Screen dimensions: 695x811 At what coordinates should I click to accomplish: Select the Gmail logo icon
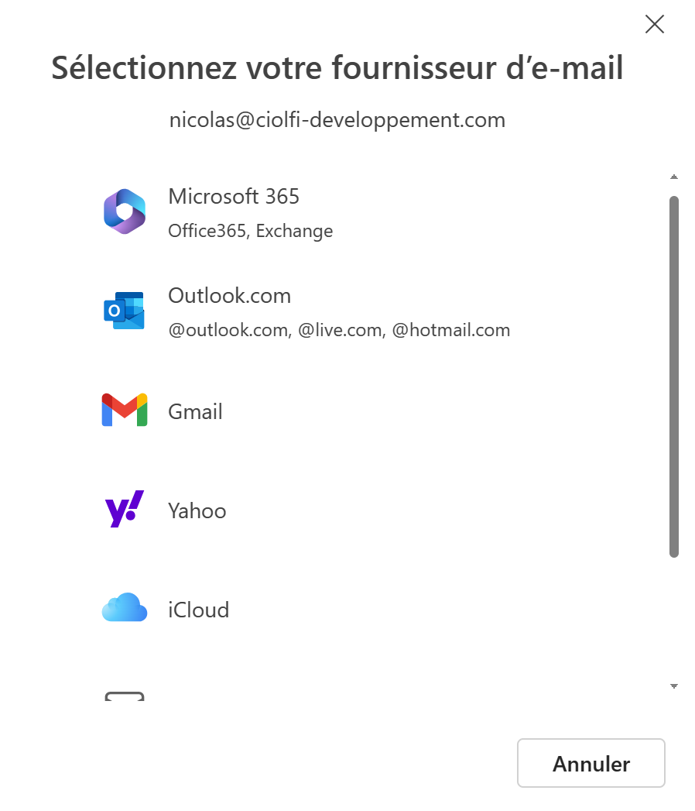click(124, 411)
